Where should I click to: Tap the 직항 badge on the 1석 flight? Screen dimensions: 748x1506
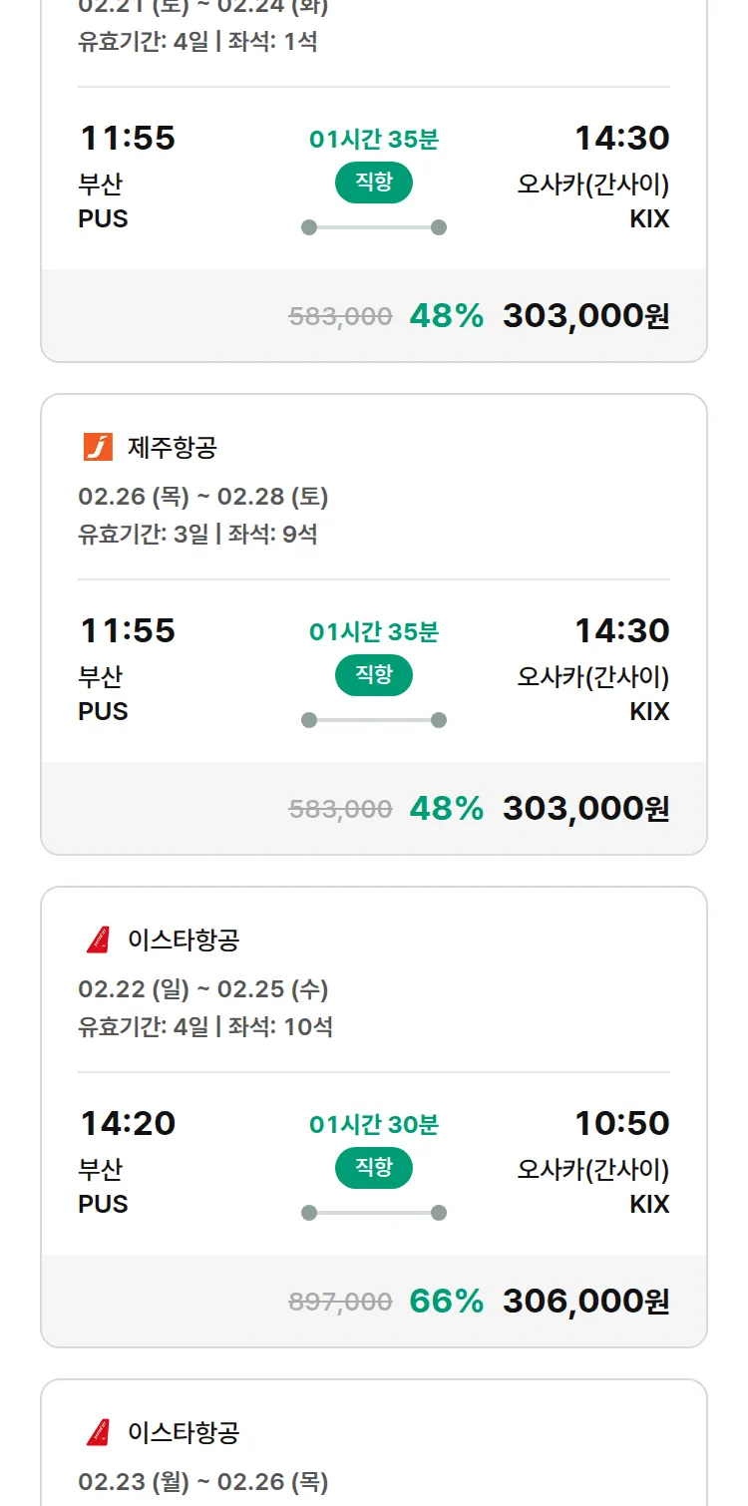(x=373, y=183)
